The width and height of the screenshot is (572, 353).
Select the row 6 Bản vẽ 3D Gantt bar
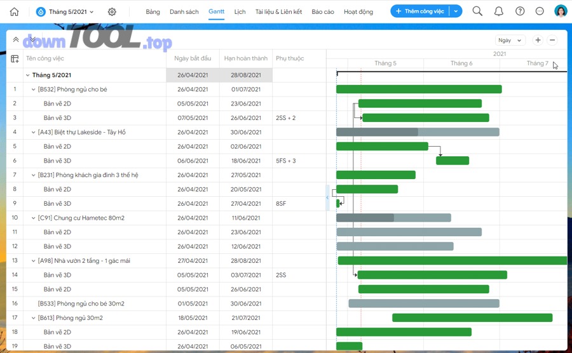453,161
